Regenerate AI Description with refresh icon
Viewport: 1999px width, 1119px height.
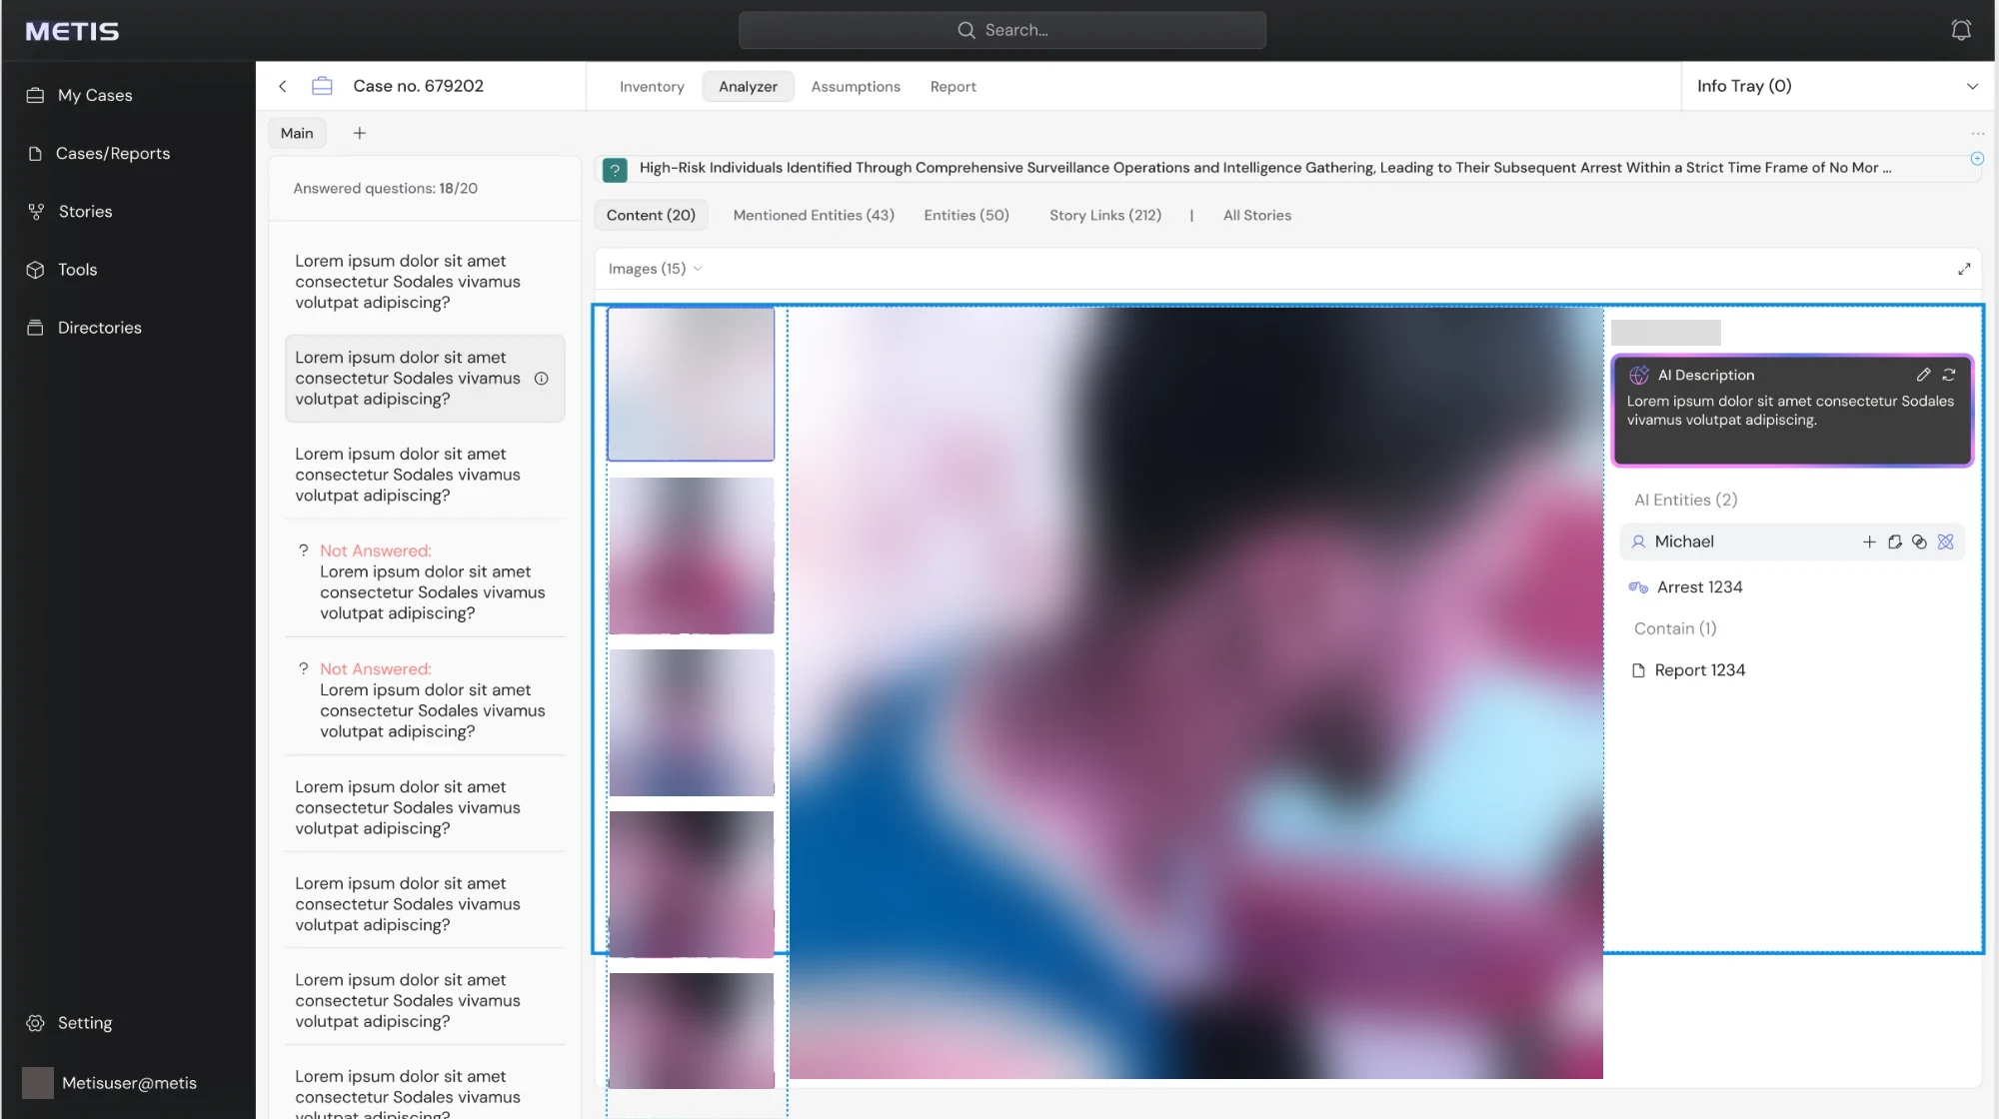coord(1948,375)
